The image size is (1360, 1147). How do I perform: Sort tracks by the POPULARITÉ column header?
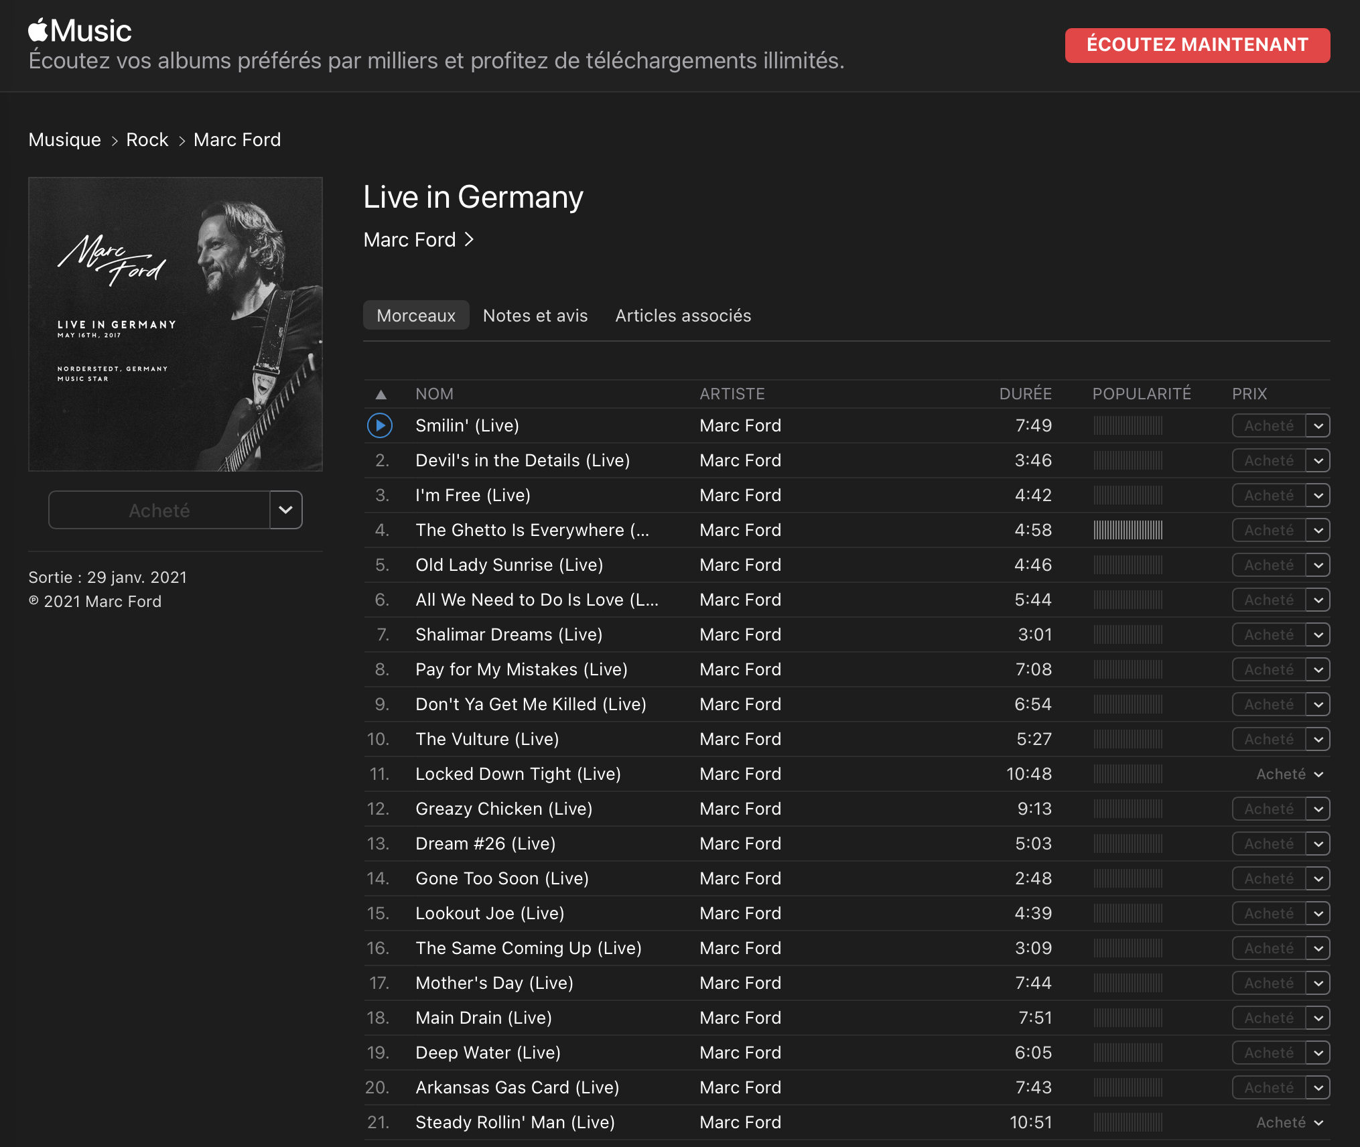(1142, 394)
